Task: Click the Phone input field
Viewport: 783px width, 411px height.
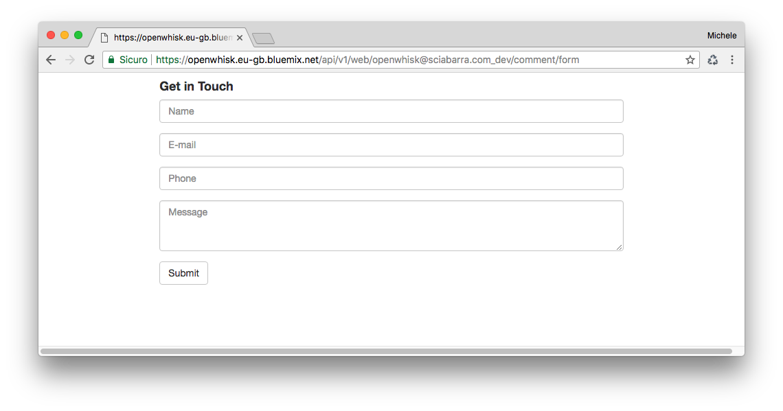Action: [x=391, y=178]
